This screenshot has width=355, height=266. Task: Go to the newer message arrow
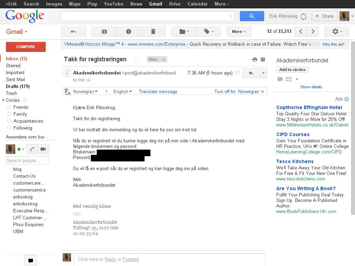[301, 32]
